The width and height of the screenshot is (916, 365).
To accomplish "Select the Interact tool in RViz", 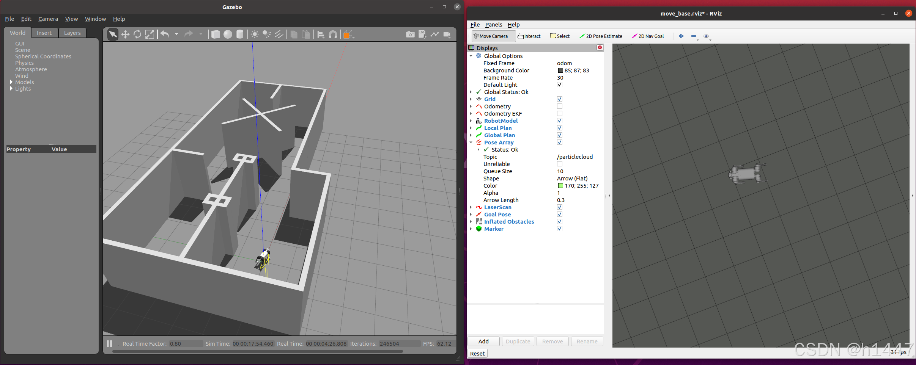I will point(529,36).
